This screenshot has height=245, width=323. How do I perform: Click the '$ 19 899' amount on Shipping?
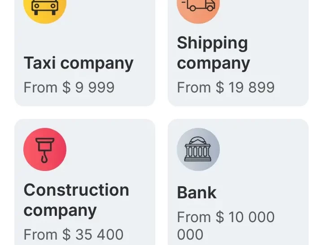pos(245,87)
